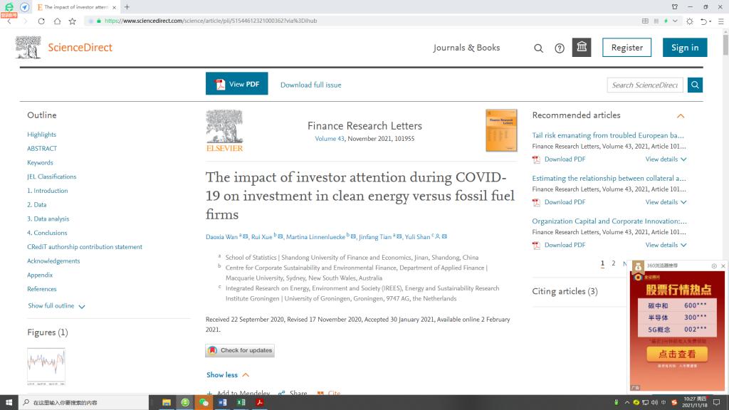Reload the page with refresh icon
729x410 pixels.
41,21
